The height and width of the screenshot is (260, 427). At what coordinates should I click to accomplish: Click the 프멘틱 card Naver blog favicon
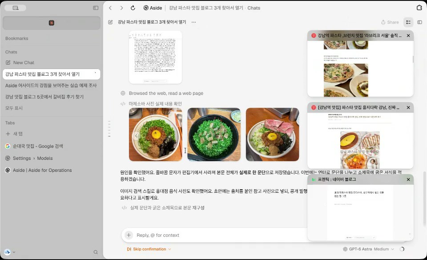pyautogui.click(x=314, y=179)
